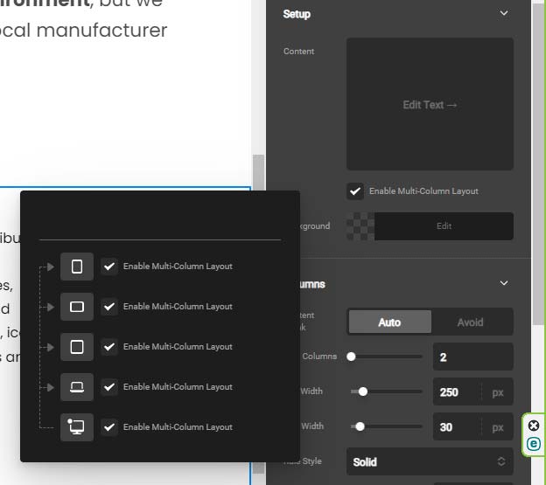Uncheck Multi-Column Layout for the laptop breakpoint

pos(109,387)
